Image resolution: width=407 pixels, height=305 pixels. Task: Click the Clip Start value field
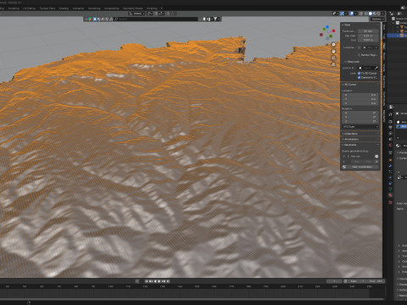[x=368, y=36]
